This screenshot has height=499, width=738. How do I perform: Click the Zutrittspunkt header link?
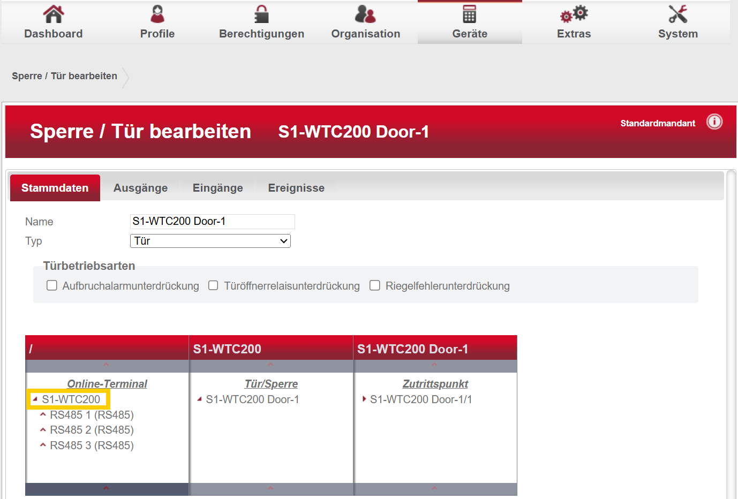(x=435, y=384)
